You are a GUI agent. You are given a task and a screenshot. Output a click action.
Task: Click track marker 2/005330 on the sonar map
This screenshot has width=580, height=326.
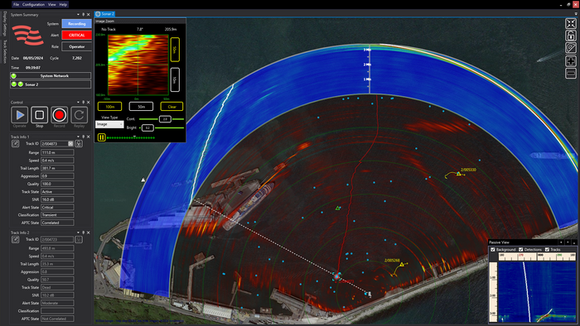click(459, 174)
